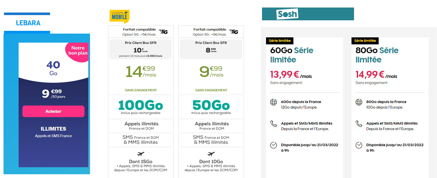
Task: Click the phone icon in the 60Go Sosh plan
Action: click(x=274, y=124)
